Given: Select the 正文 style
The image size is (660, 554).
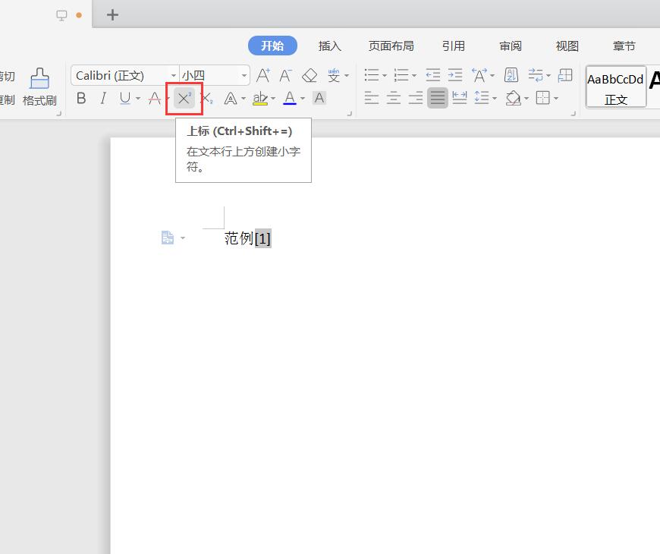Looking at the screenshot, I should [x=616, y=87].
